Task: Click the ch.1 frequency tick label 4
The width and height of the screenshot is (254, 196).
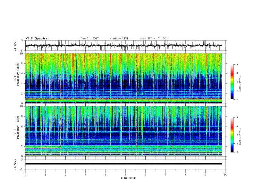Action: pos(22,84)
